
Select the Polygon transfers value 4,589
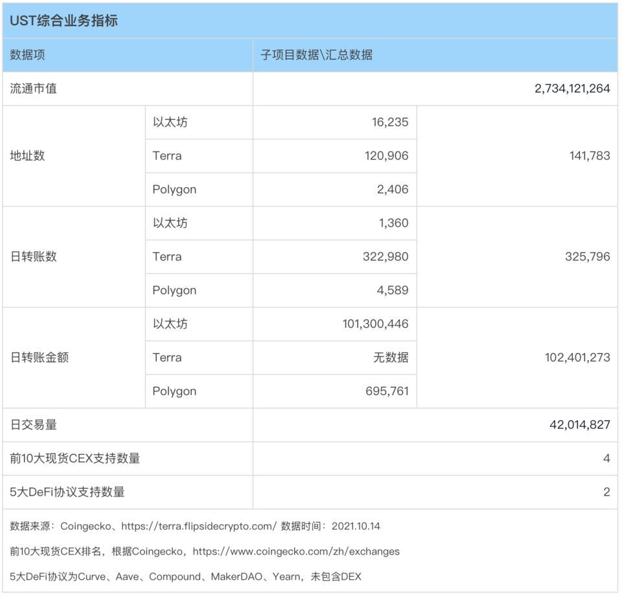(393, 290)
